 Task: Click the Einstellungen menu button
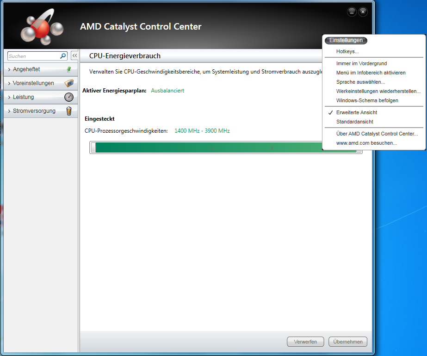click(346, 40)
